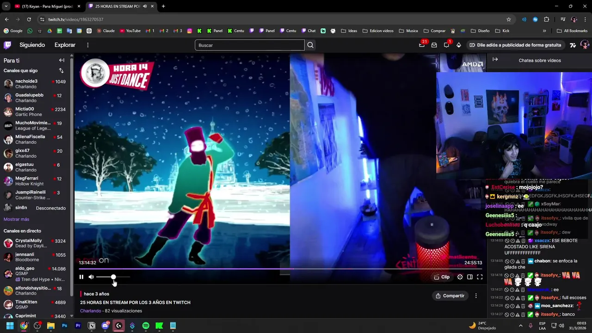Open Chrome extensions puzzle icon
Viewport: 592px width, 333px height.
click(x=547, y=19)
